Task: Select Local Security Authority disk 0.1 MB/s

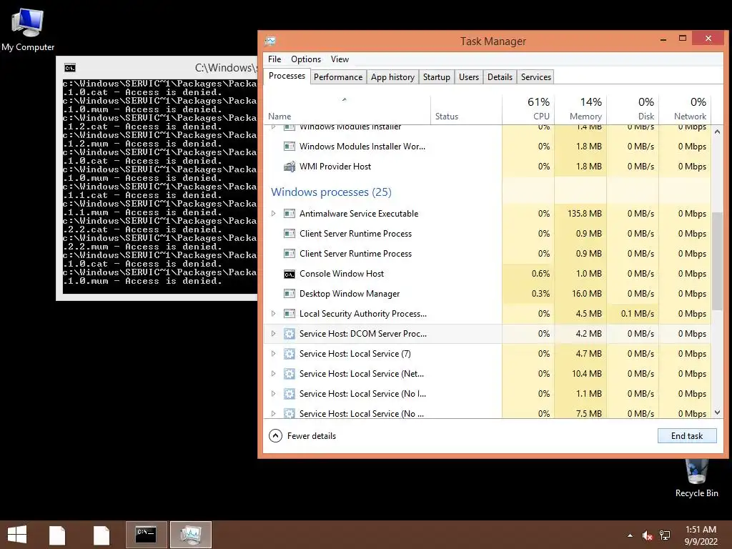Action: [637, 314]
